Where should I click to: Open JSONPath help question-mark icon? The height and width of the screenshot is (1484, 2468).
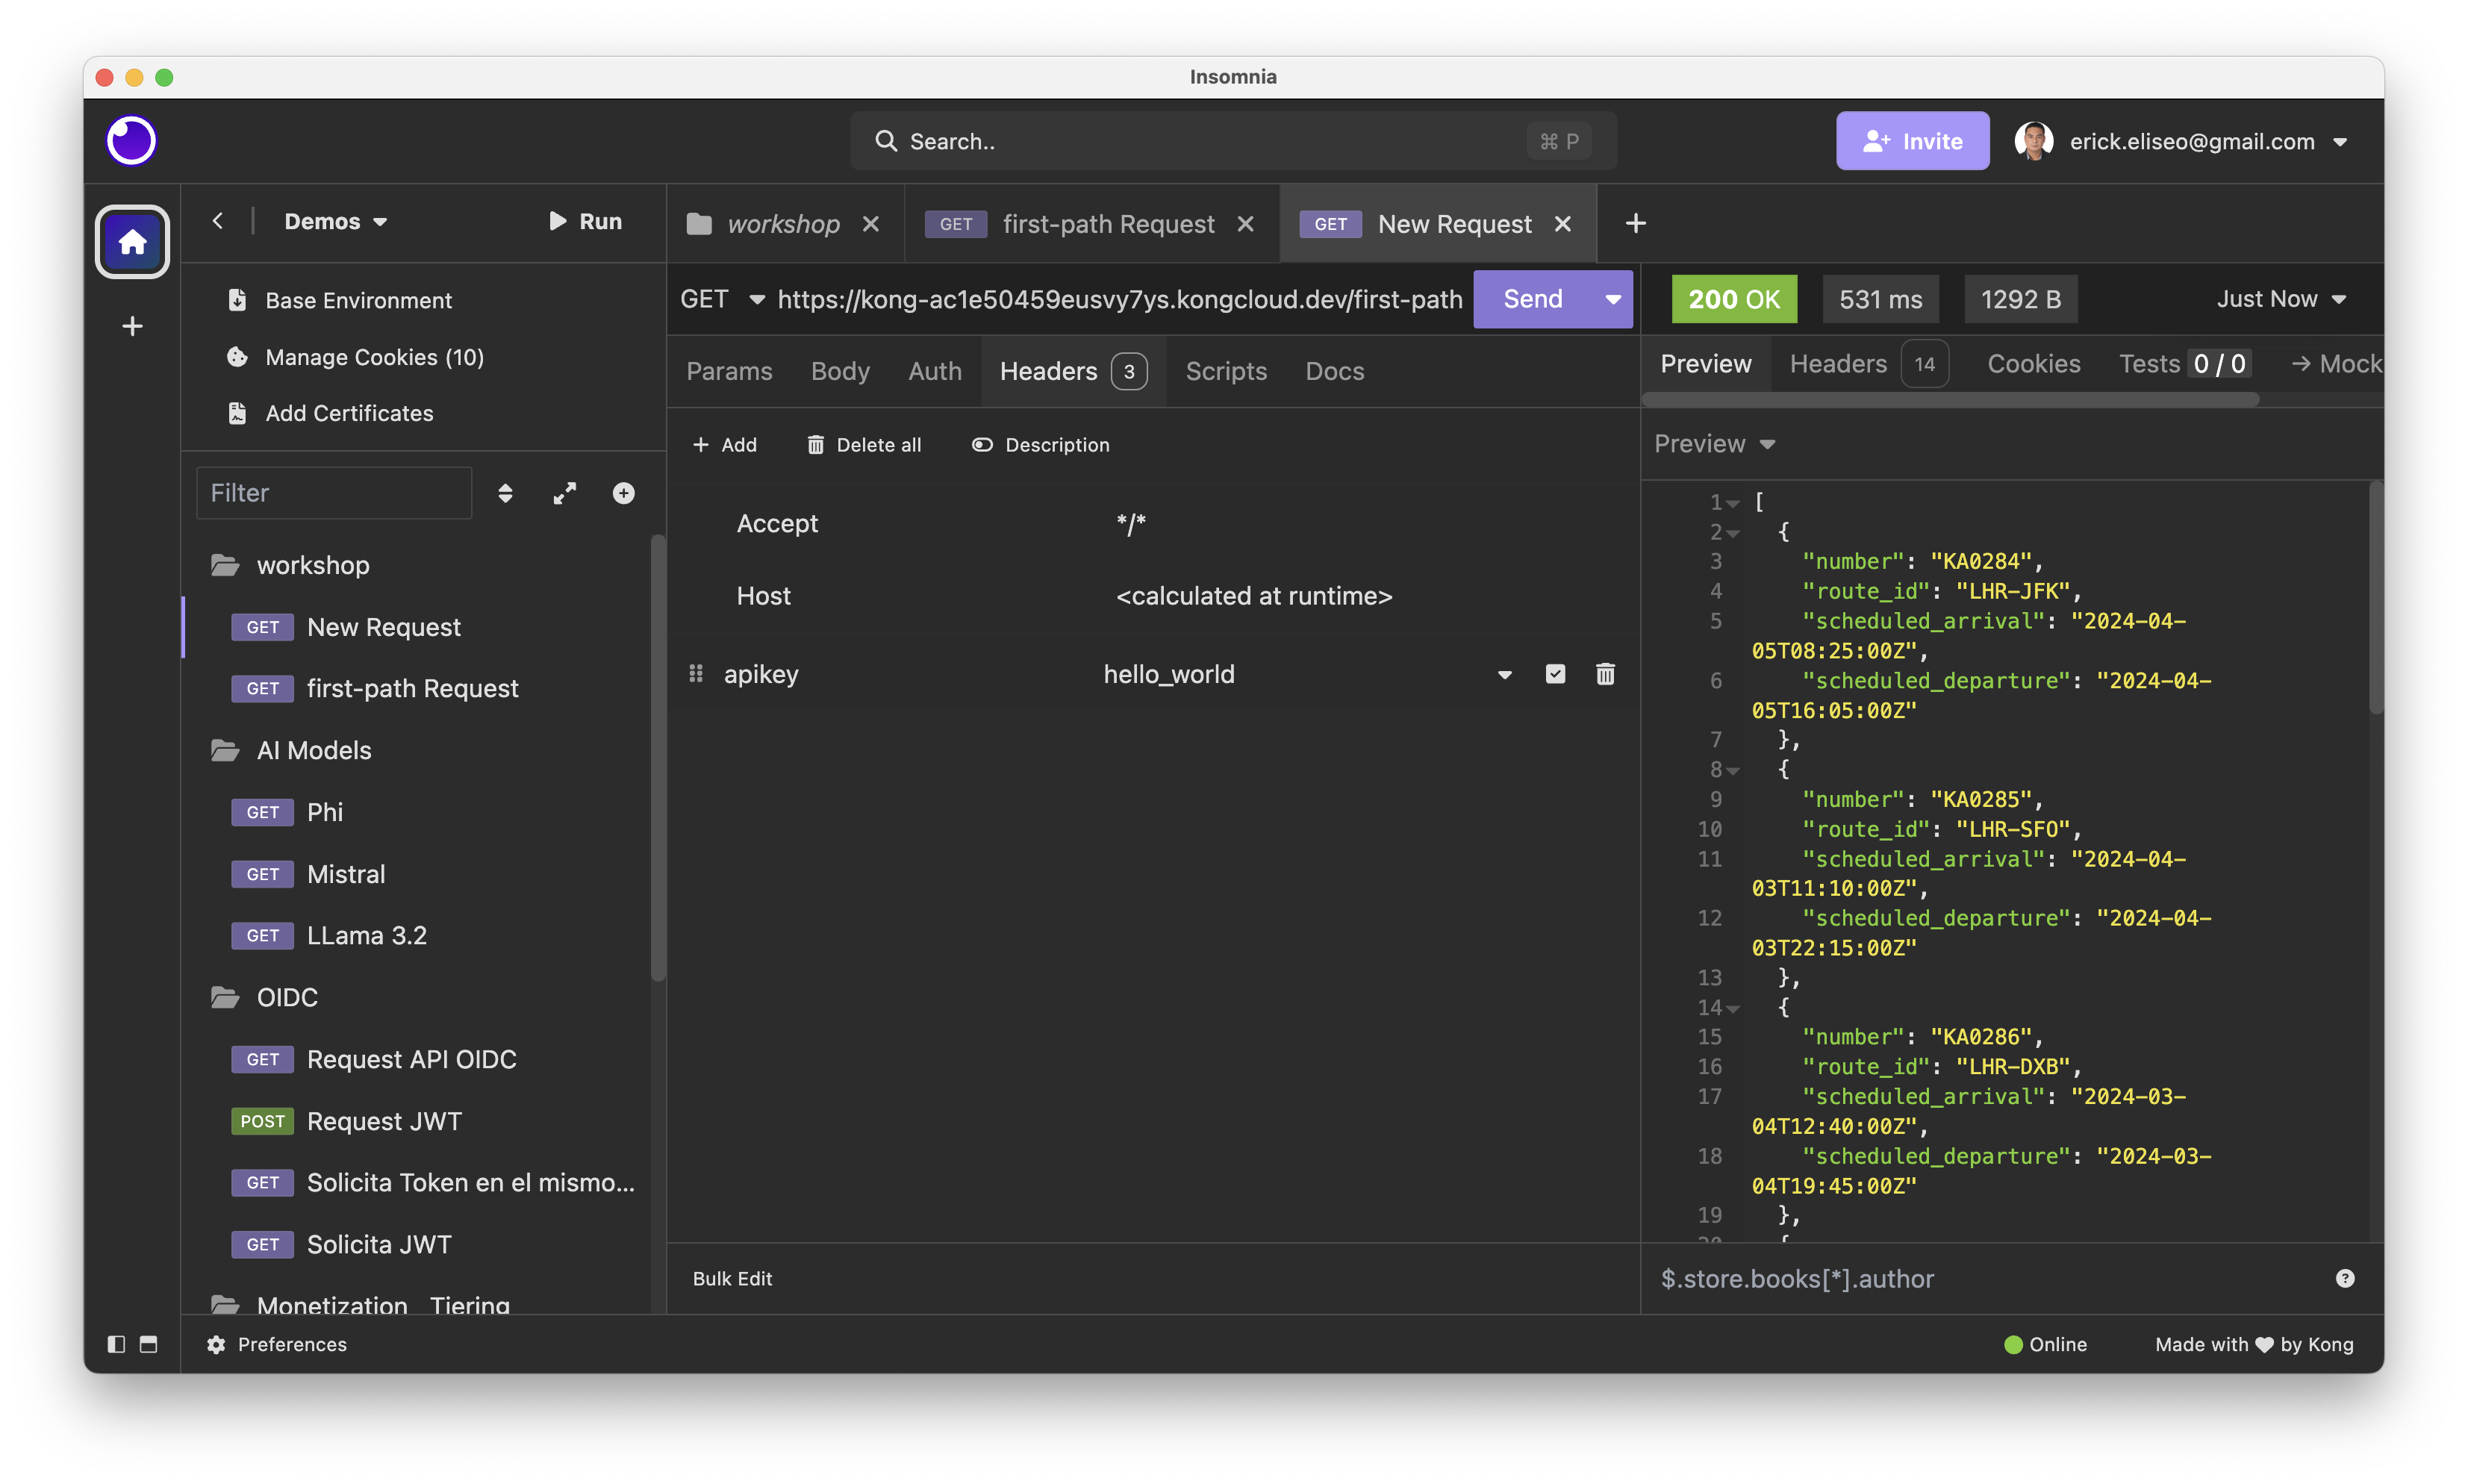[x=2345, y=1278]
